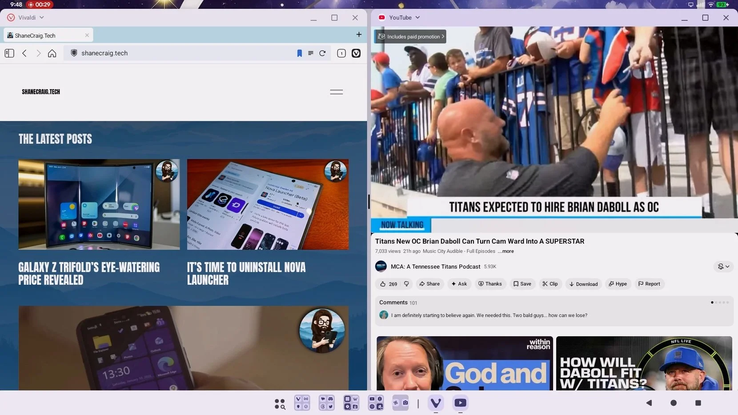The height and width of the screenshot is (415, 738).
Task: Tap Android back navigation button
Action: coord(649,403)
